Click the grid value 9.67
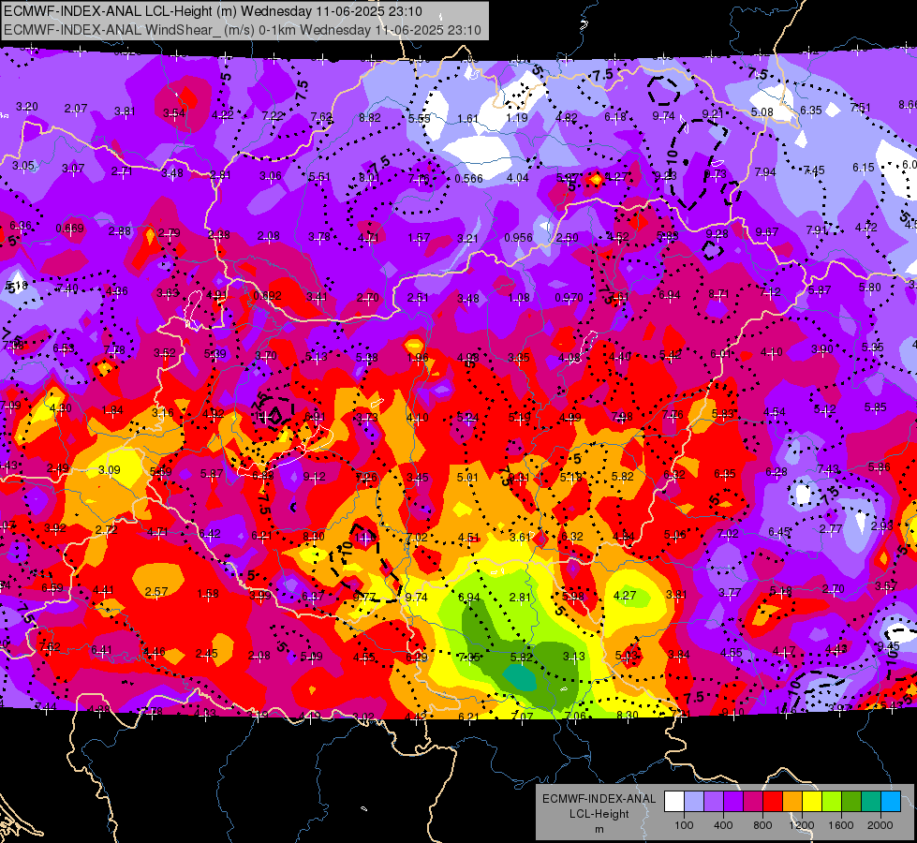 [766, 232]
